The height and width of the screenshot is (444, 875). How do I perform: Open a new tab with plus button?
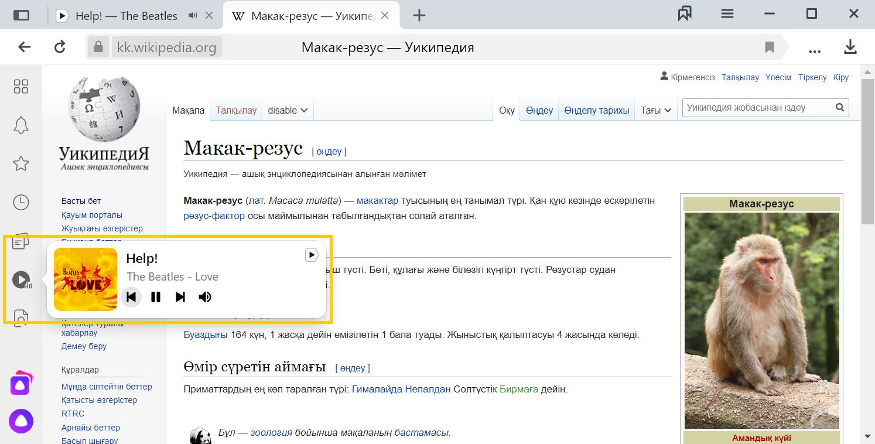[x=419, y=16]
